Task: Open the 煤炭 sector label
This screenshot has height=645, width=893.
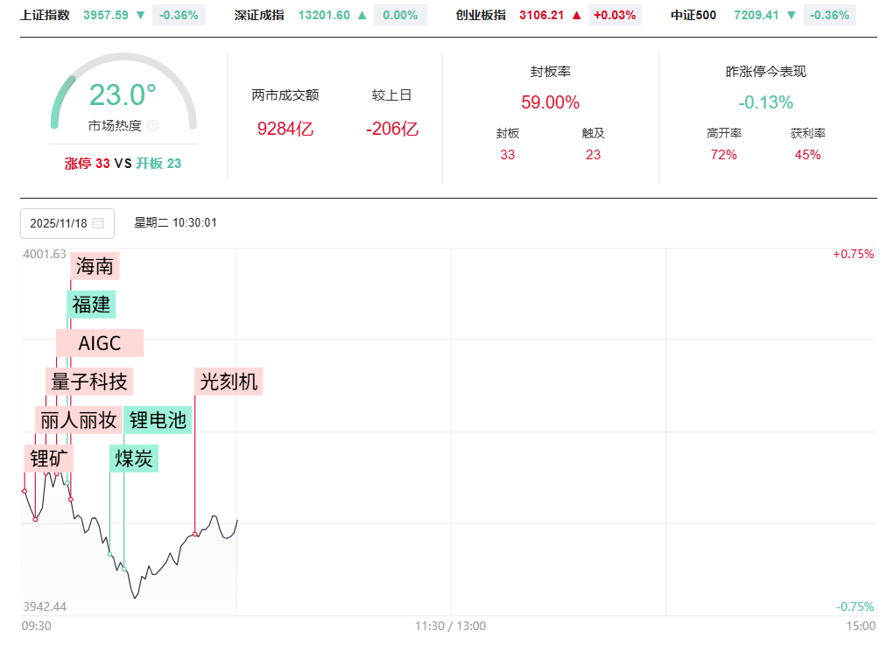Action: point(134,459)
